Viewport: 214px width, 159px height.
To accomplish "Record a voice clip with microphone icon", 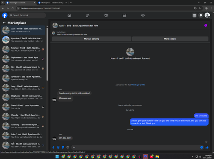I will 53,147.
